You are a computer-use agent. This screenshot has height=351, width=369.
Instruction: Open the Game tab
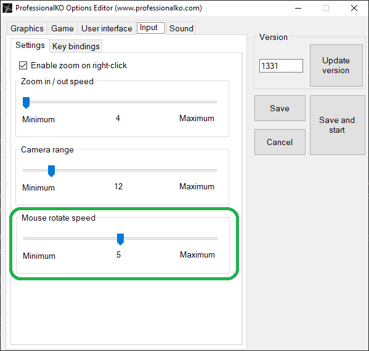(62, 28)
